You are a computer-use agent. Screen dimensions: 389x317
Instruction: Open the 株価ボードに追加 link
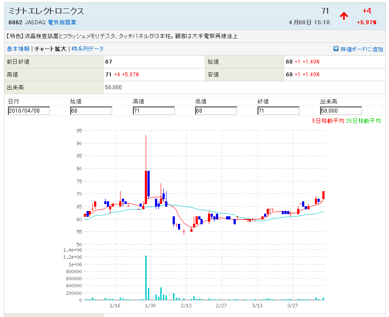click(362, 49)
